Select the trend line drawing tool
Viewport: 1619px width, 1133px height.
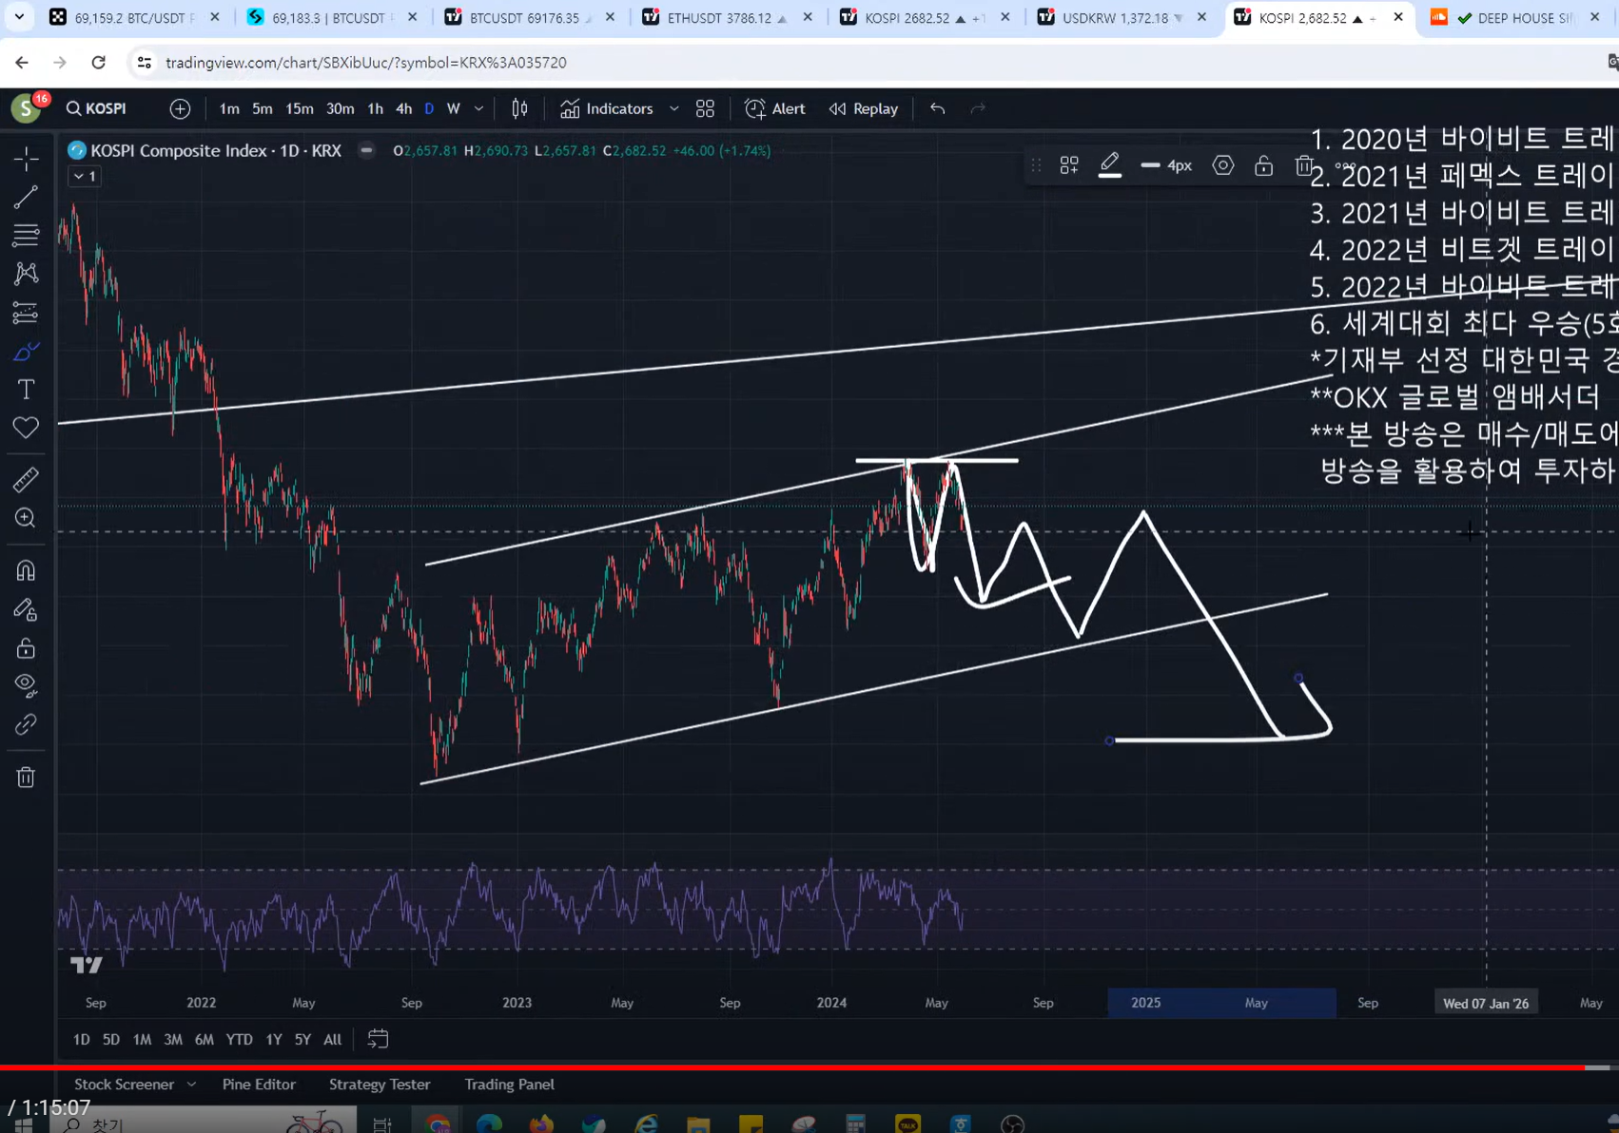tap(26, 197)
